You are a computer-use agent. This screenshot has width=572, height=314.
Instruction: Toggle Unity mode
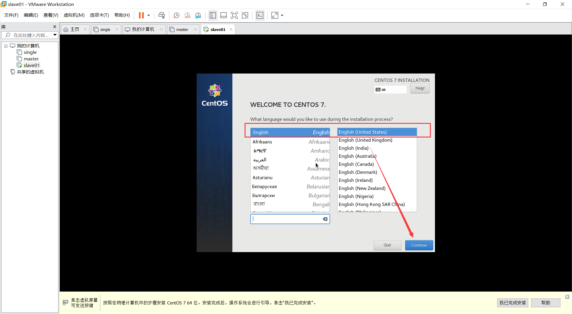tap(245, 15)
